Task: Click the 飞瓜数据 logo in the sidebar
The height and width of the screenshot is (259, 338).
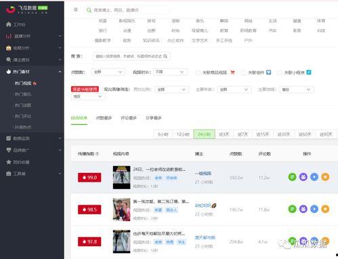Action: (26, 9)
